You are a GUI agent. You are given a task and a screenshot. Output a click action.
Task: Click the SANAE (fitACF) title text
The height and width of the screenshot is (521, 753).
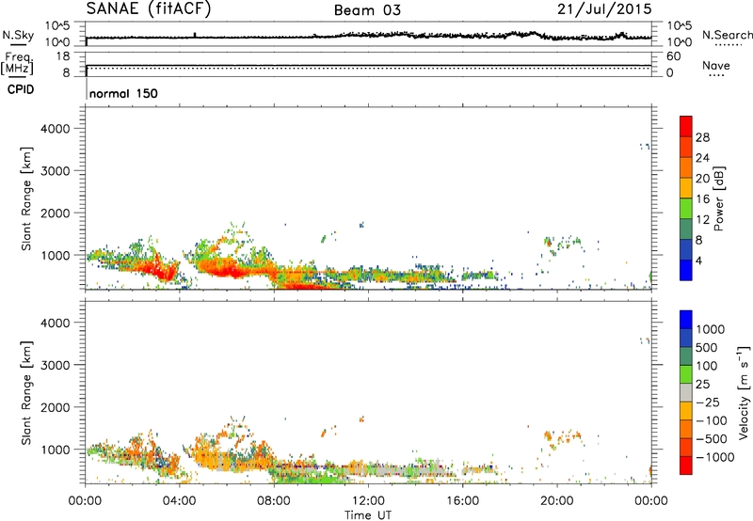149,9
